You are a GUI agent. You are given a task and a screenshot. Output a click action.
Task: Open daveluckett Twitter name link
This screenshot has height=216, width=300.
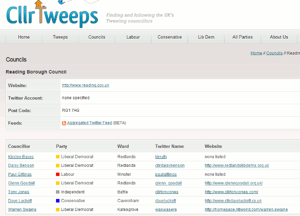click(x=165, y=200)
